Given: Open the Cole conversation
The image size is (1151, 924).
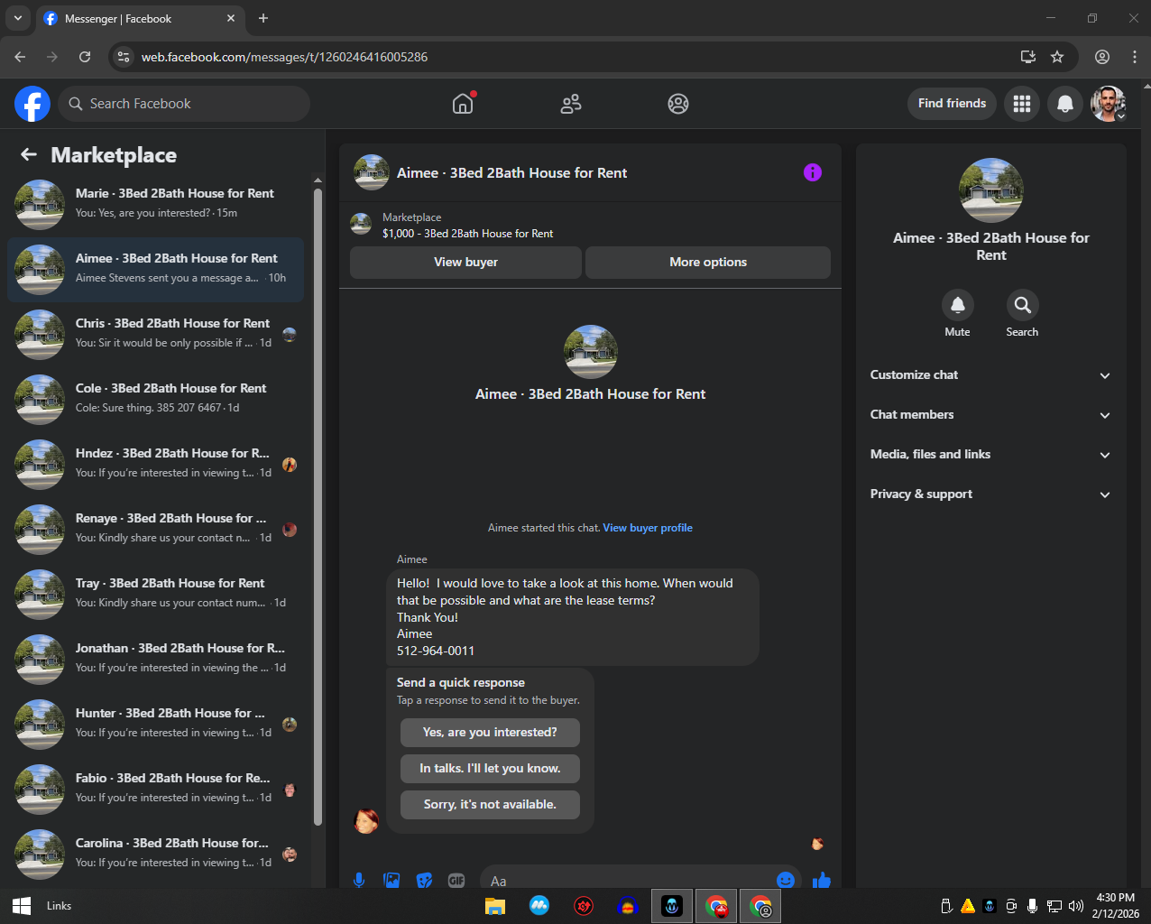Looking at the screenshot, I should coord(155,399).
